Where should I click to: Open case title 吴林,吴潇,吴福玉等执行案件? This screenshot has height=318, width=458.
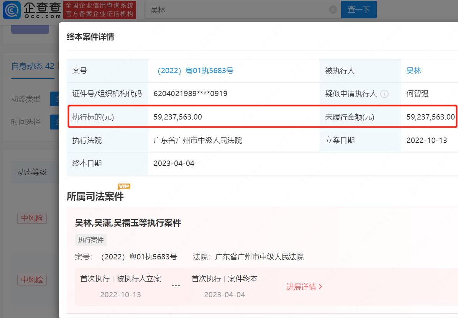128,223
